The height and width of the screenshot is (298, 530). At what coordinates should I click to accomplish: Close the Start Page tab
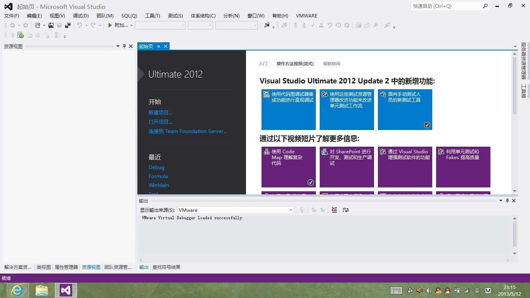pos(166,46)
